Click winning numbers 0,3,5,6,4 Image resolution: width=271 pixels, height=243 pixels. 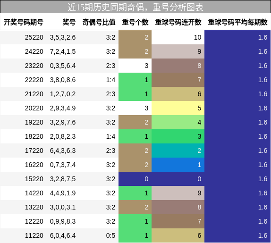(x=63, y=66)
